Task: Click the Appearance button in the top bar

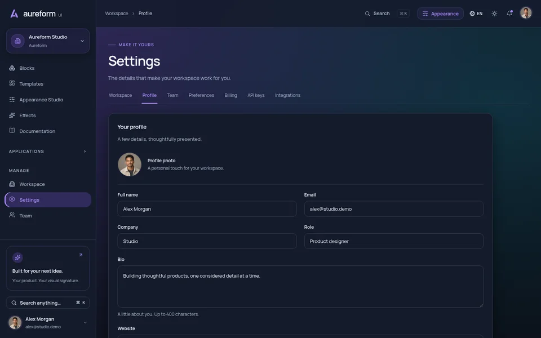Action: click(440, 14)
